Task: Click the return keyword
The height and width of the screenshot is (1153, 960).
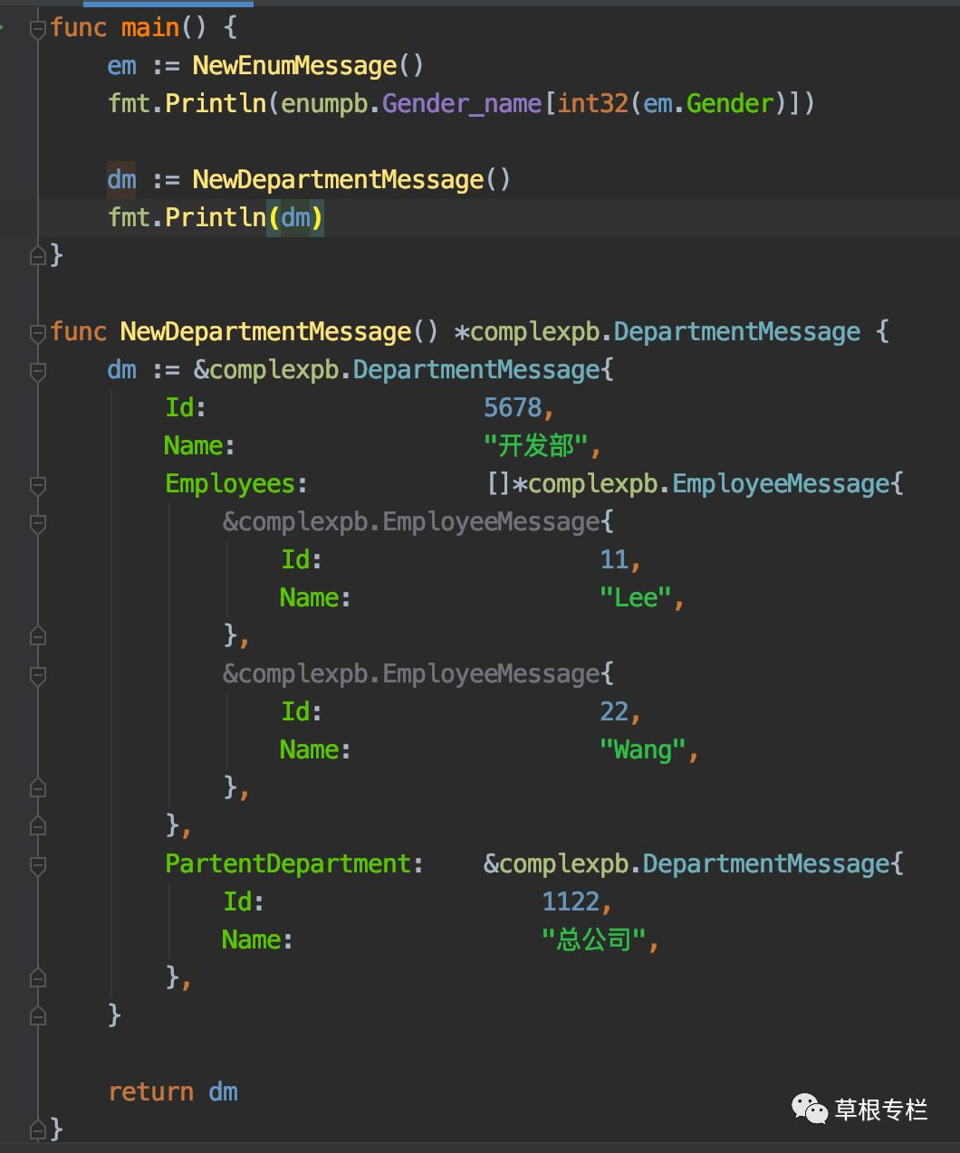Action: coord(150,1092)
